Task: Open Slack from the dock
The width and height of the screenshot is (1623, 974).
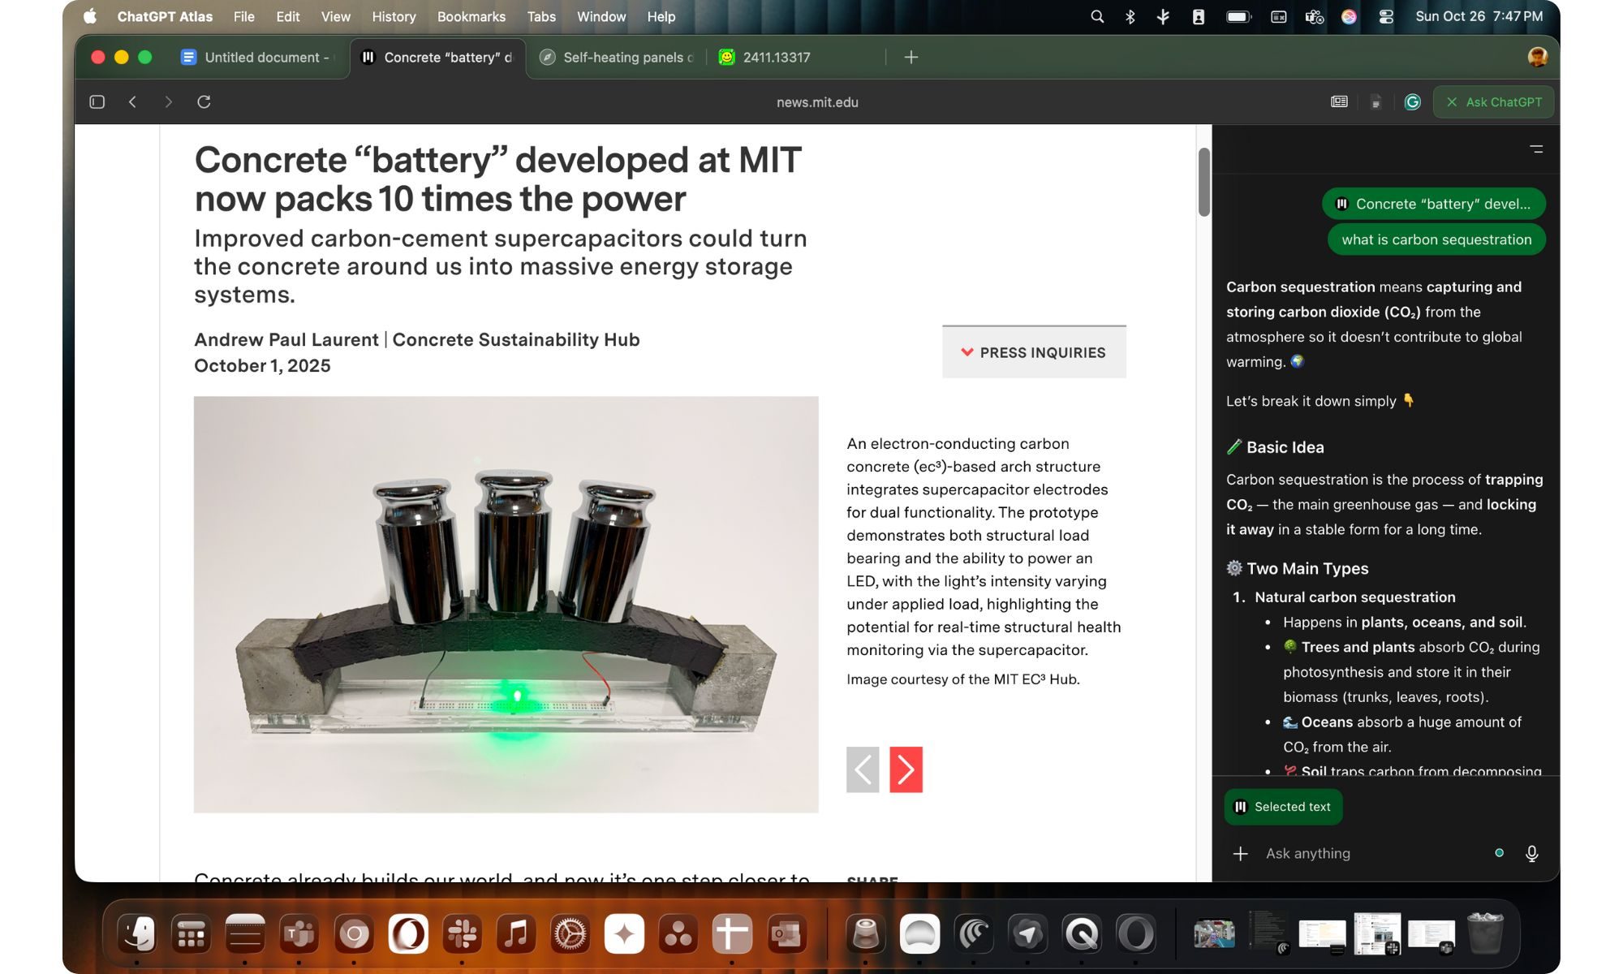Action: point(462,934)
